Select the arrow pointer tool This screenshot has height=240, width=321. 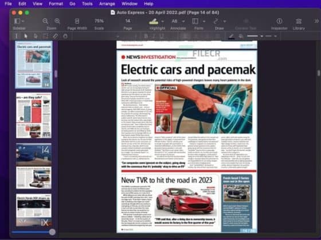[x=26, y=36]
